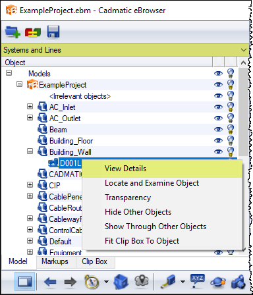Click the Default system icon
Viewport: 253px width, 295px height.
click(42, 241)
